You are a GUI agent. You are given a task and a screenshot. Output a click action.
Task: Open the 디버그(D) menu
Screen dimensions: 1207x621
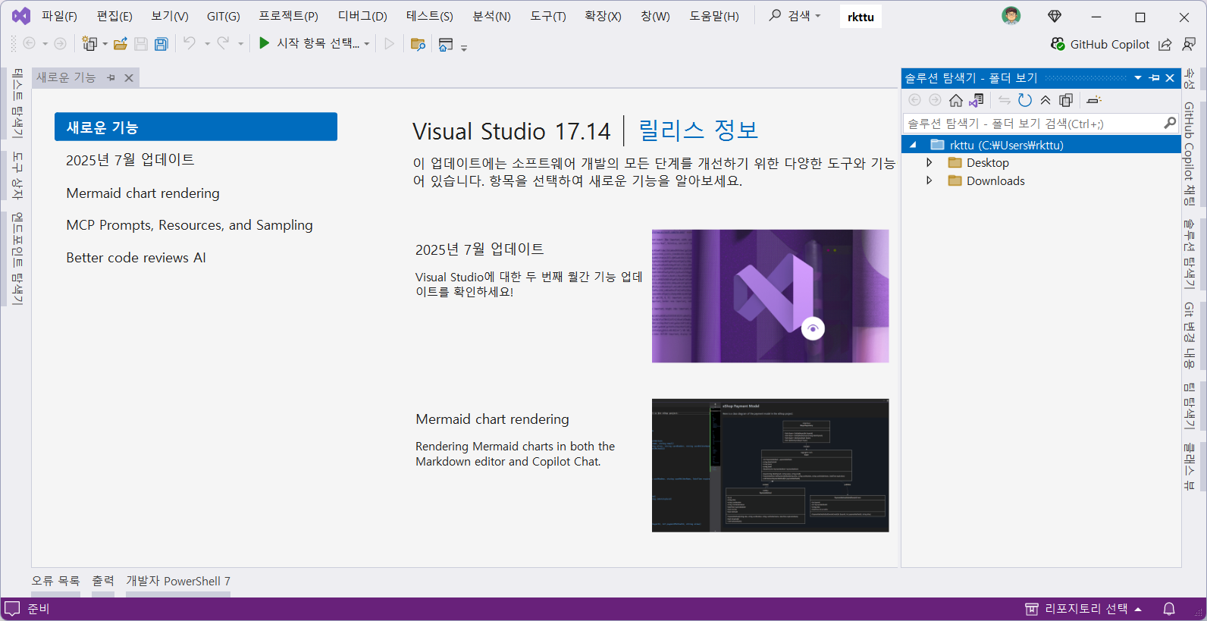coord(362,16)
